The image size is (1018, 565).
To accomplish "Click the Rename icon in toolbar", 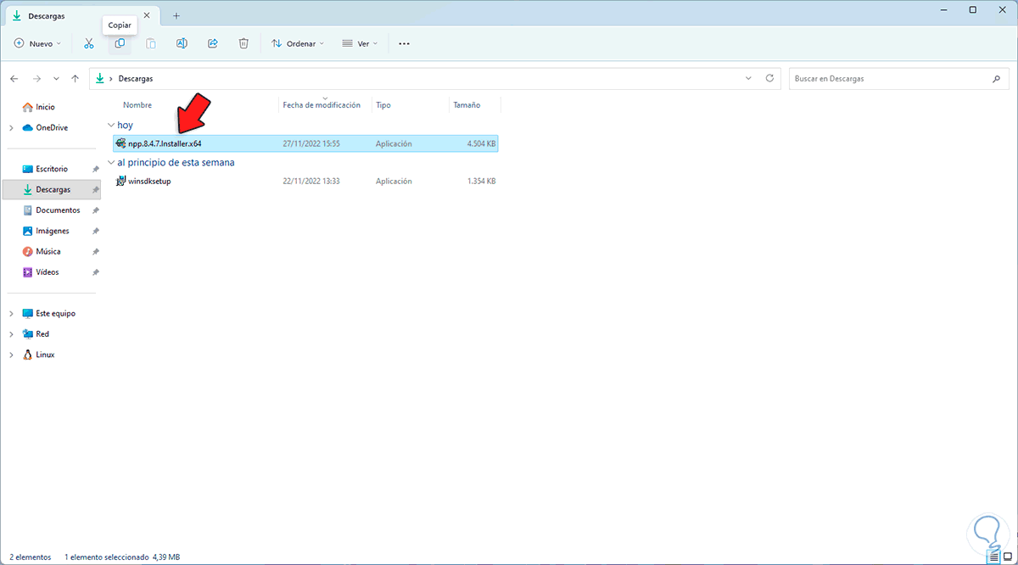I will pyautogui.click(x=182, y=43).
